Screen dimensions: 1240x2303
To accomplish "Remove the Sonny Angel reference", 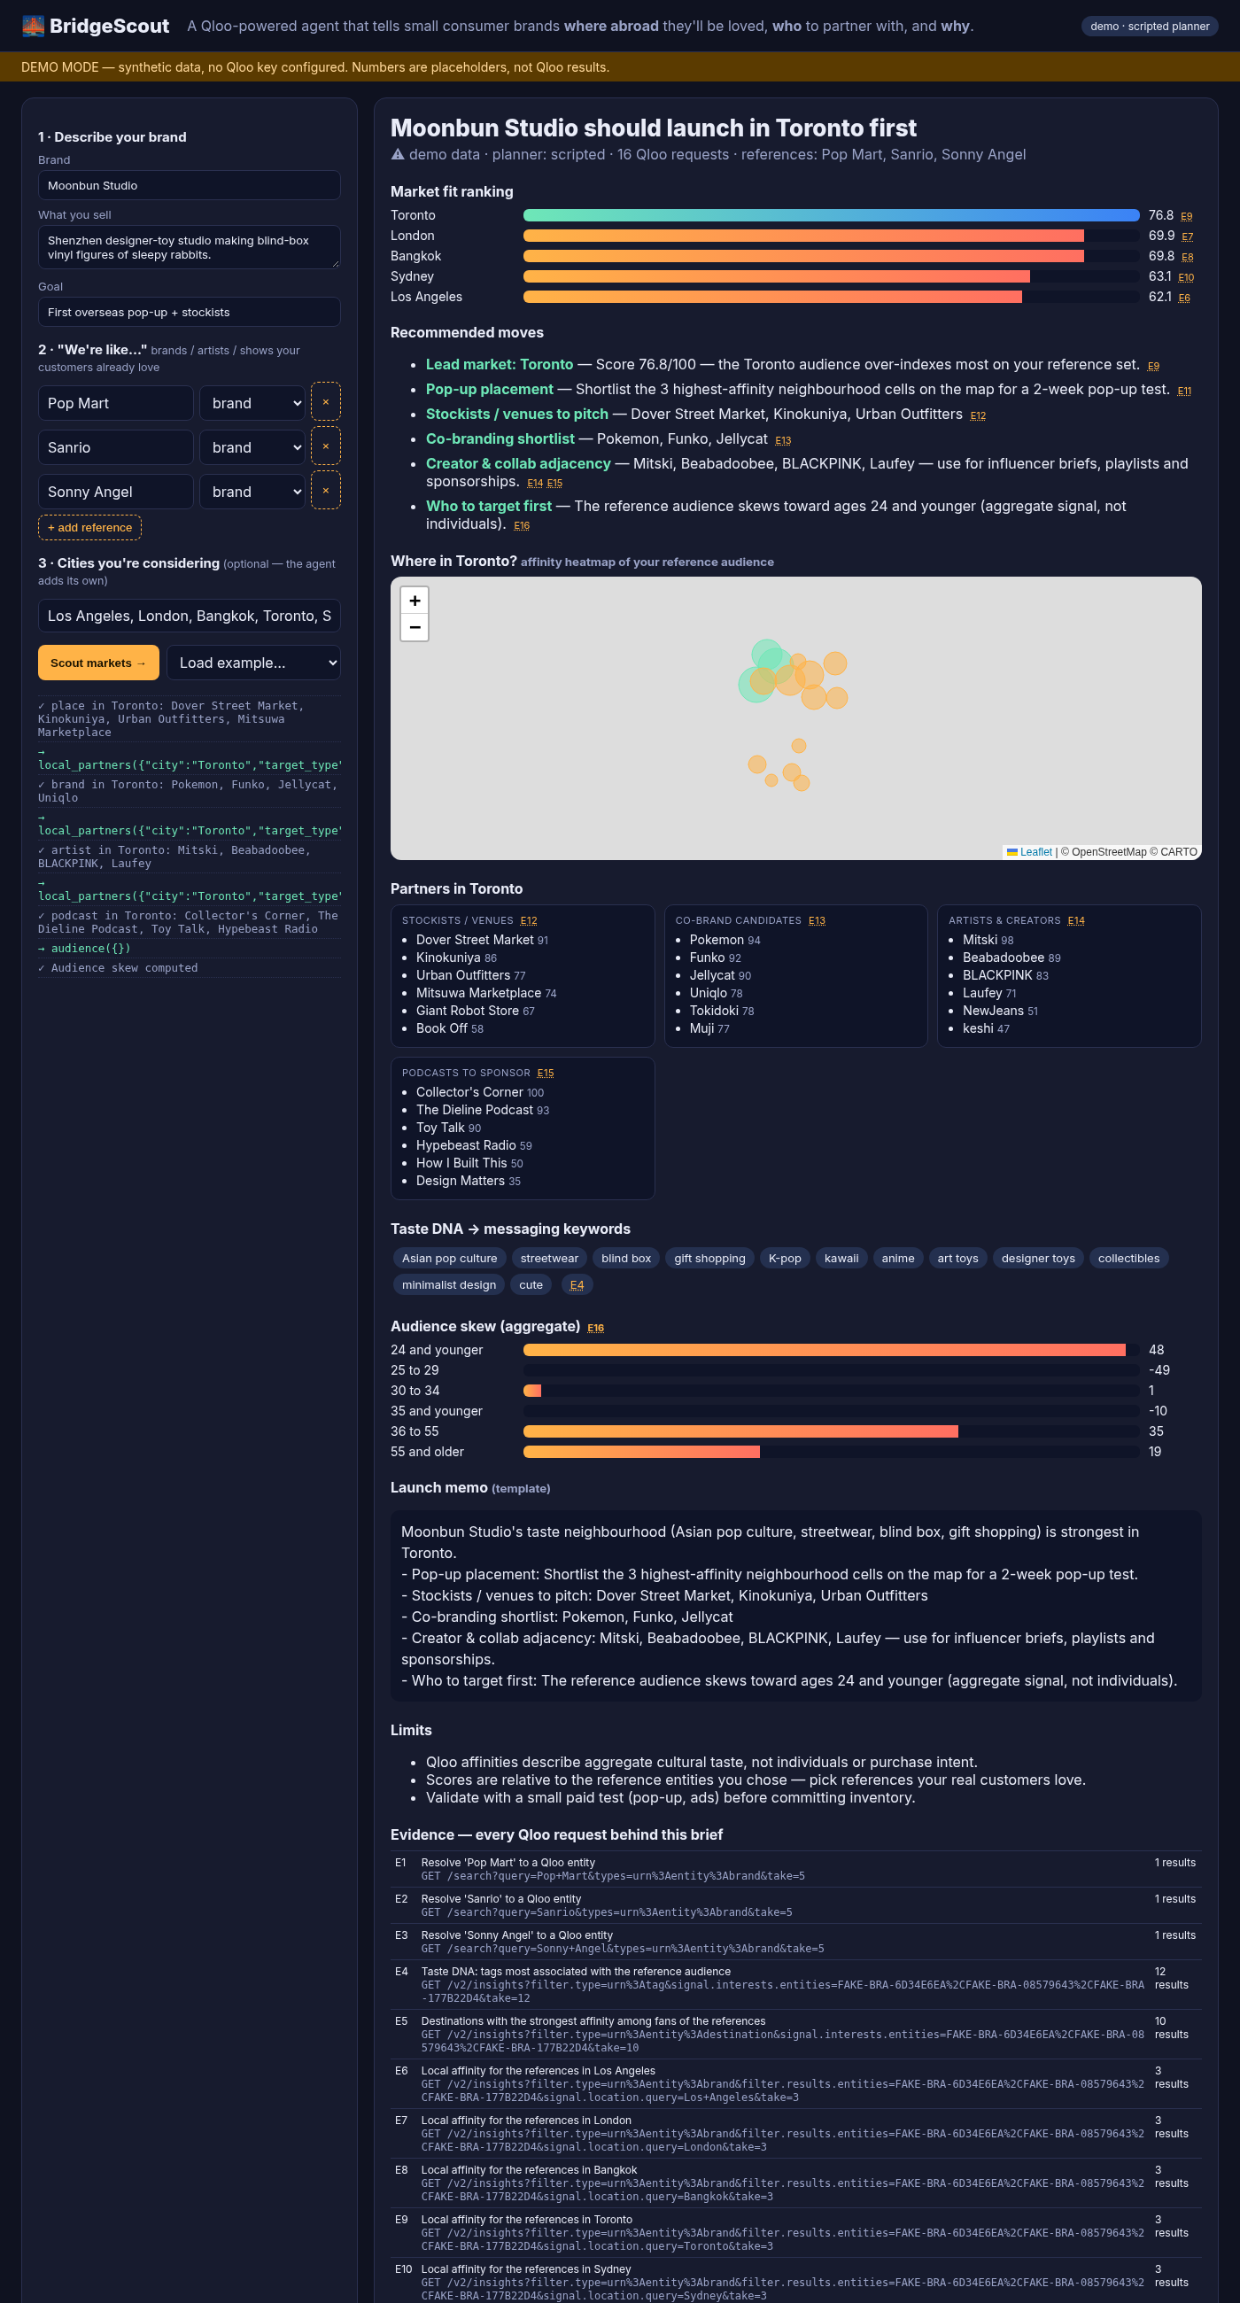I will pyautogui.click(x=325, y=491).
